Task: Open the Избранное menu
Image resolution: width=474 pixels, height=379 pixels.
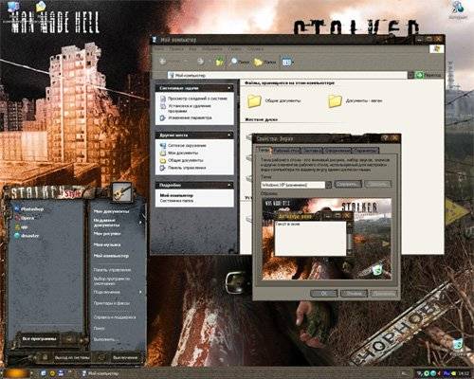Action: pyautogui.click(x=212, y=49)
